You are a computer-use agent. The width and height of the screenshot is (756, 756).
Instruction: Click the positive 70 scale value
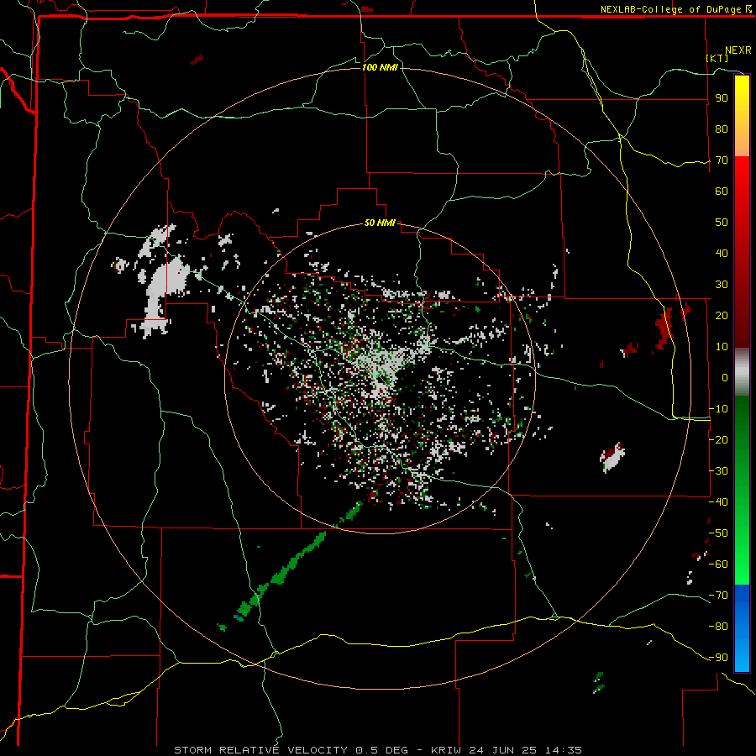point(722,160)
